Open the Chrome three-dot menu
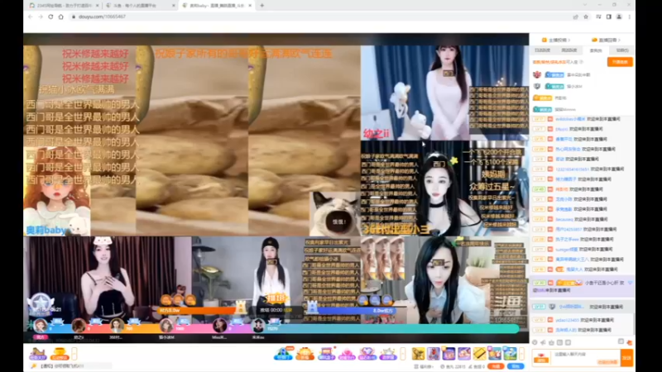Image resolution: width=662 pixels, height=372 pixels. pyautogui.click(x=630, y=17)
